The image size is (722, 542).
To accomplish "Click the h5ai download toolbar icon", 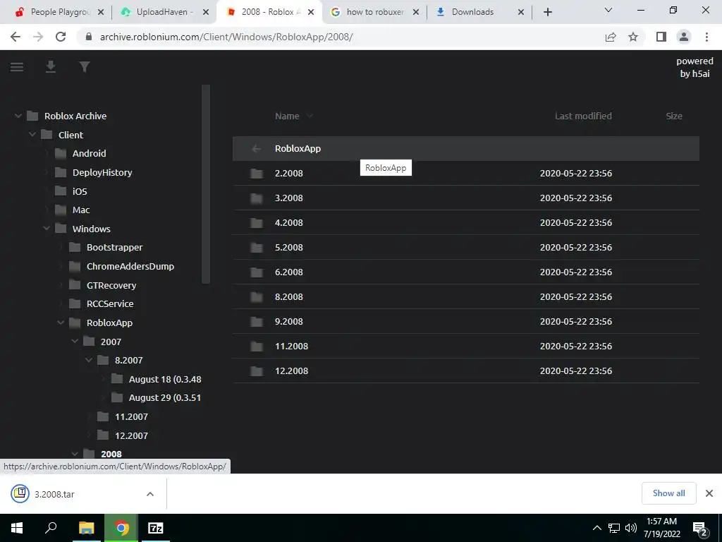I will click(x=51, y=67).
